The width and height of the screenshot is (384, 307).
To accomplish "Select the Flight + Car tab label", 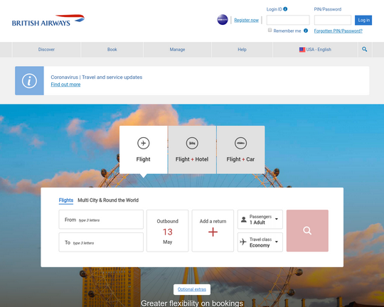I will pyautogui.click(x=240, y=159).
